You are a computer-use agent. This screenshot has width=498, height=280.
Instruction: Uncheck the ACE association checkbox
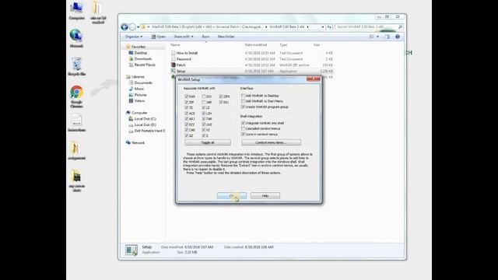pyautogui.click(x=187, y=113)
